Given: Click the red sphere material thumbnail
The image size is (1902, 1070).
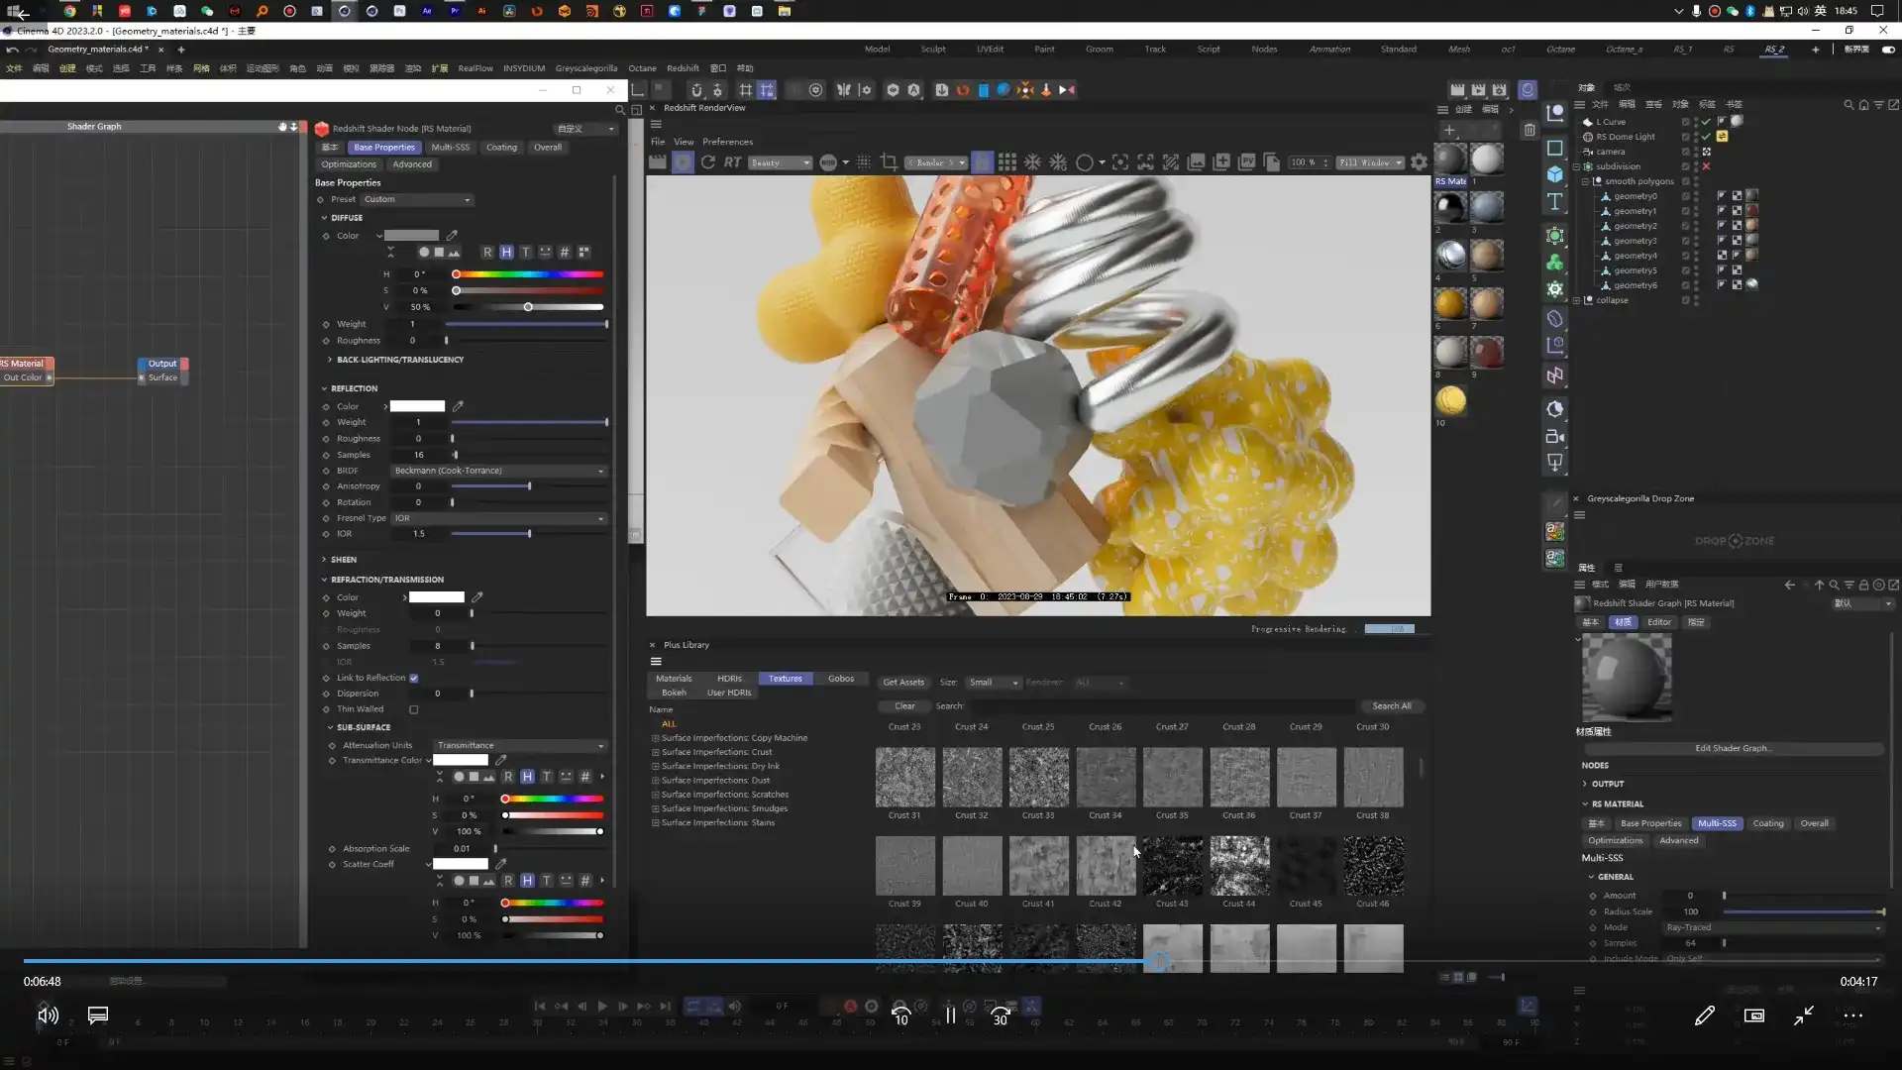Looking at the screenshot, I should point(1486,352).
